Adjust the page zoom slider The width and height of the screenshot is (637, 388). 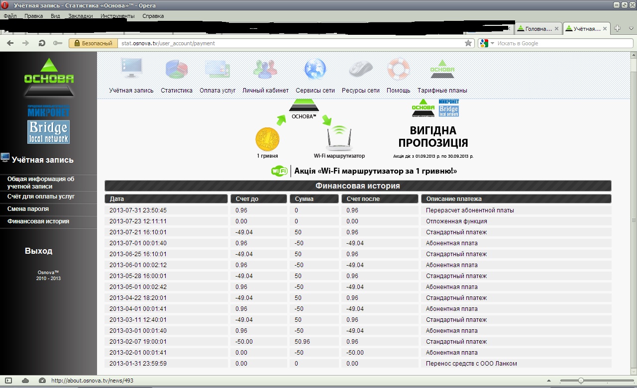(580, 381)
